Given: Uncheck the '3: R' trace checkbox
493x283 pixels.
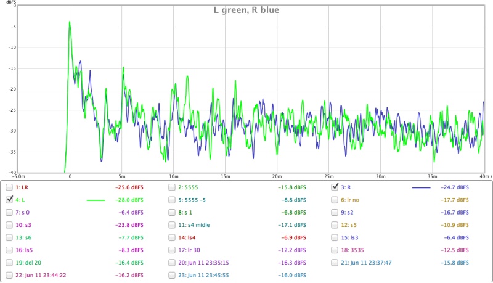Looking at the screenshot, I should pyautogui.click(x=335, y=187).
